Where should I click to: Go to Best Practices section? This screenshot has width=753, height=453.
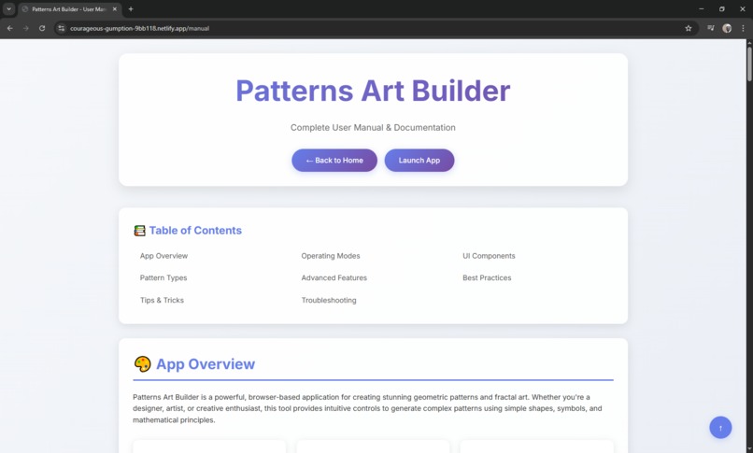coord(487,277)
